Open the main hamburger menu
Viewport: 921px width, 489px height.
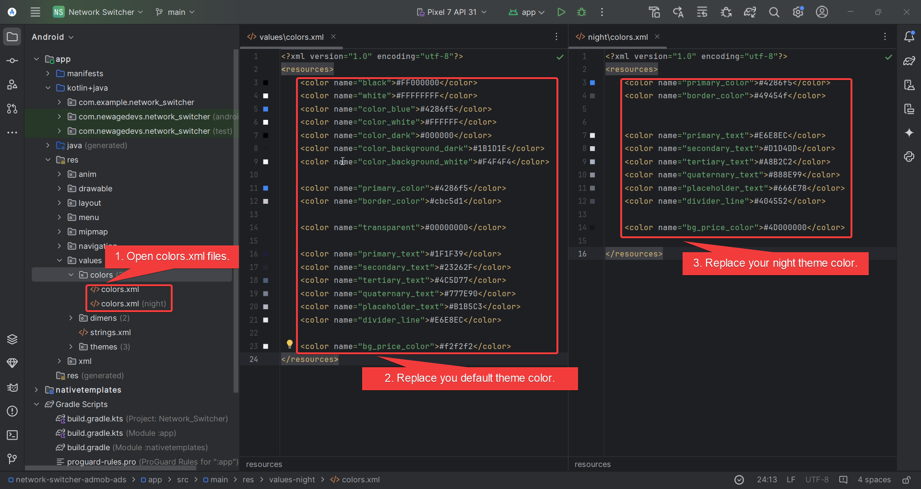tap(35, 12)
